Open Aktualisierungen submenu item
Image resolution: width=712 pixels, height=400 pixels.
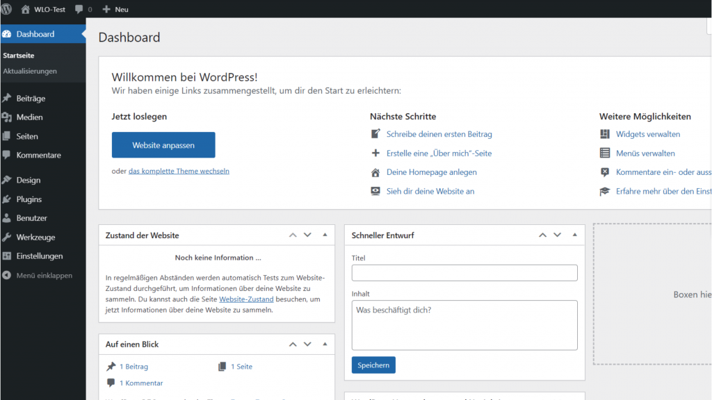pyautogui.click(x=30, y=71)
